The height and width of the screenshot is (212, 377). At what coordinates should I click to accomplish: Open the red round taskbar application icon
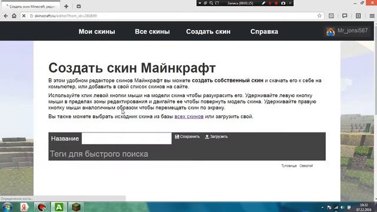(42, 207)
